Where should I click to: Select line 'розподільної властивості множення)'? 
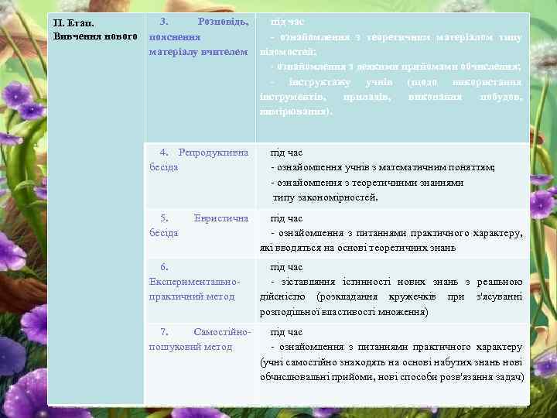(343, 313)
